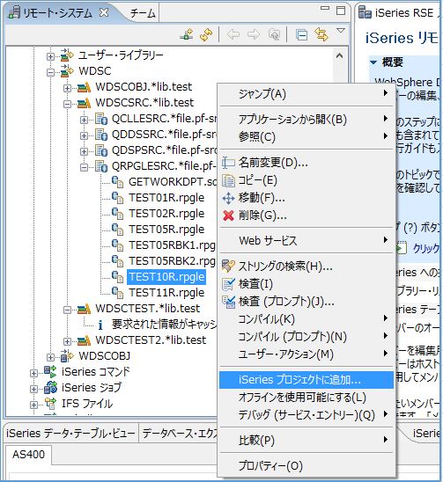Click the QRPGLESRC source file icon
443x482 pixels.
(x=101, y=166)
